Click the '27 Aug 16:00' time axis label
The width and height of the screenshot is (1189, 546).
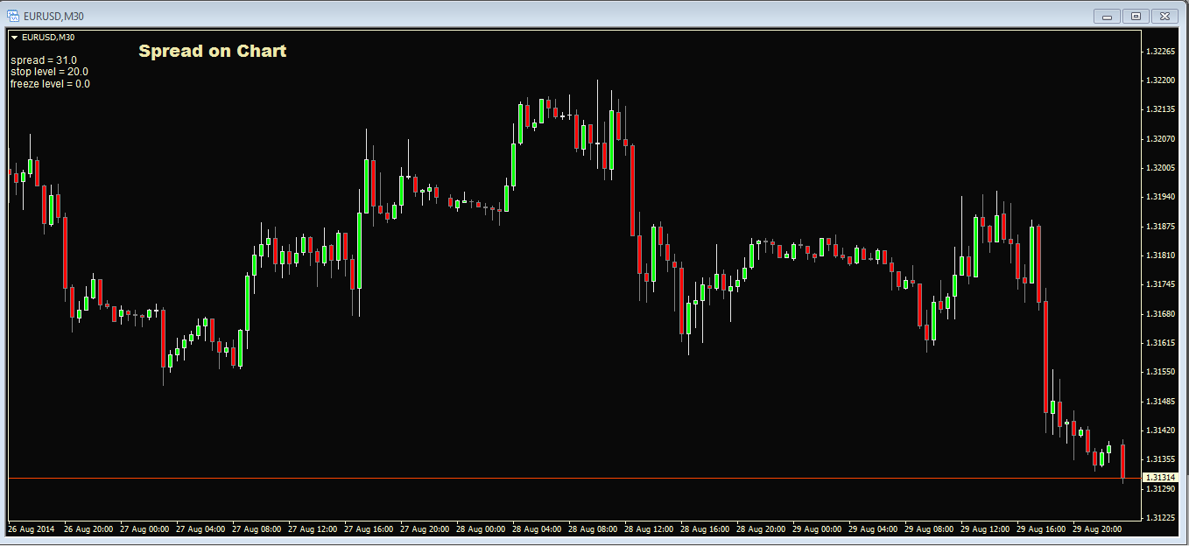point(369,529)
